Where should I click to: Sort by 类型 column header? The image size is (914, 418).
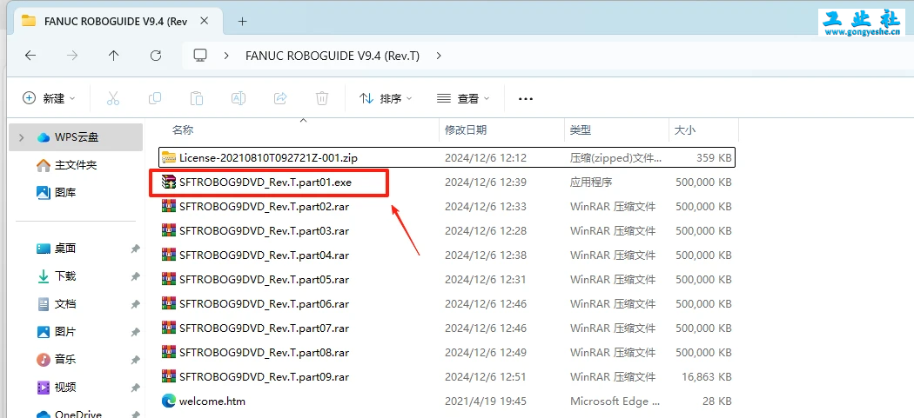click(x=581, y=130)
